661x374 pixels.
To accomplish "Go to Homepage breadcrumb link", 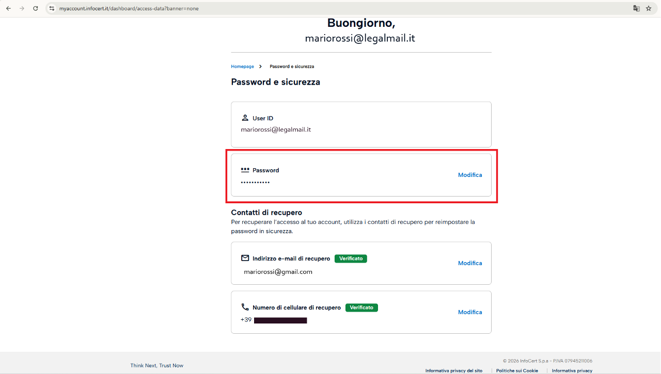I will pyautogui.click(x=242, y=67).
